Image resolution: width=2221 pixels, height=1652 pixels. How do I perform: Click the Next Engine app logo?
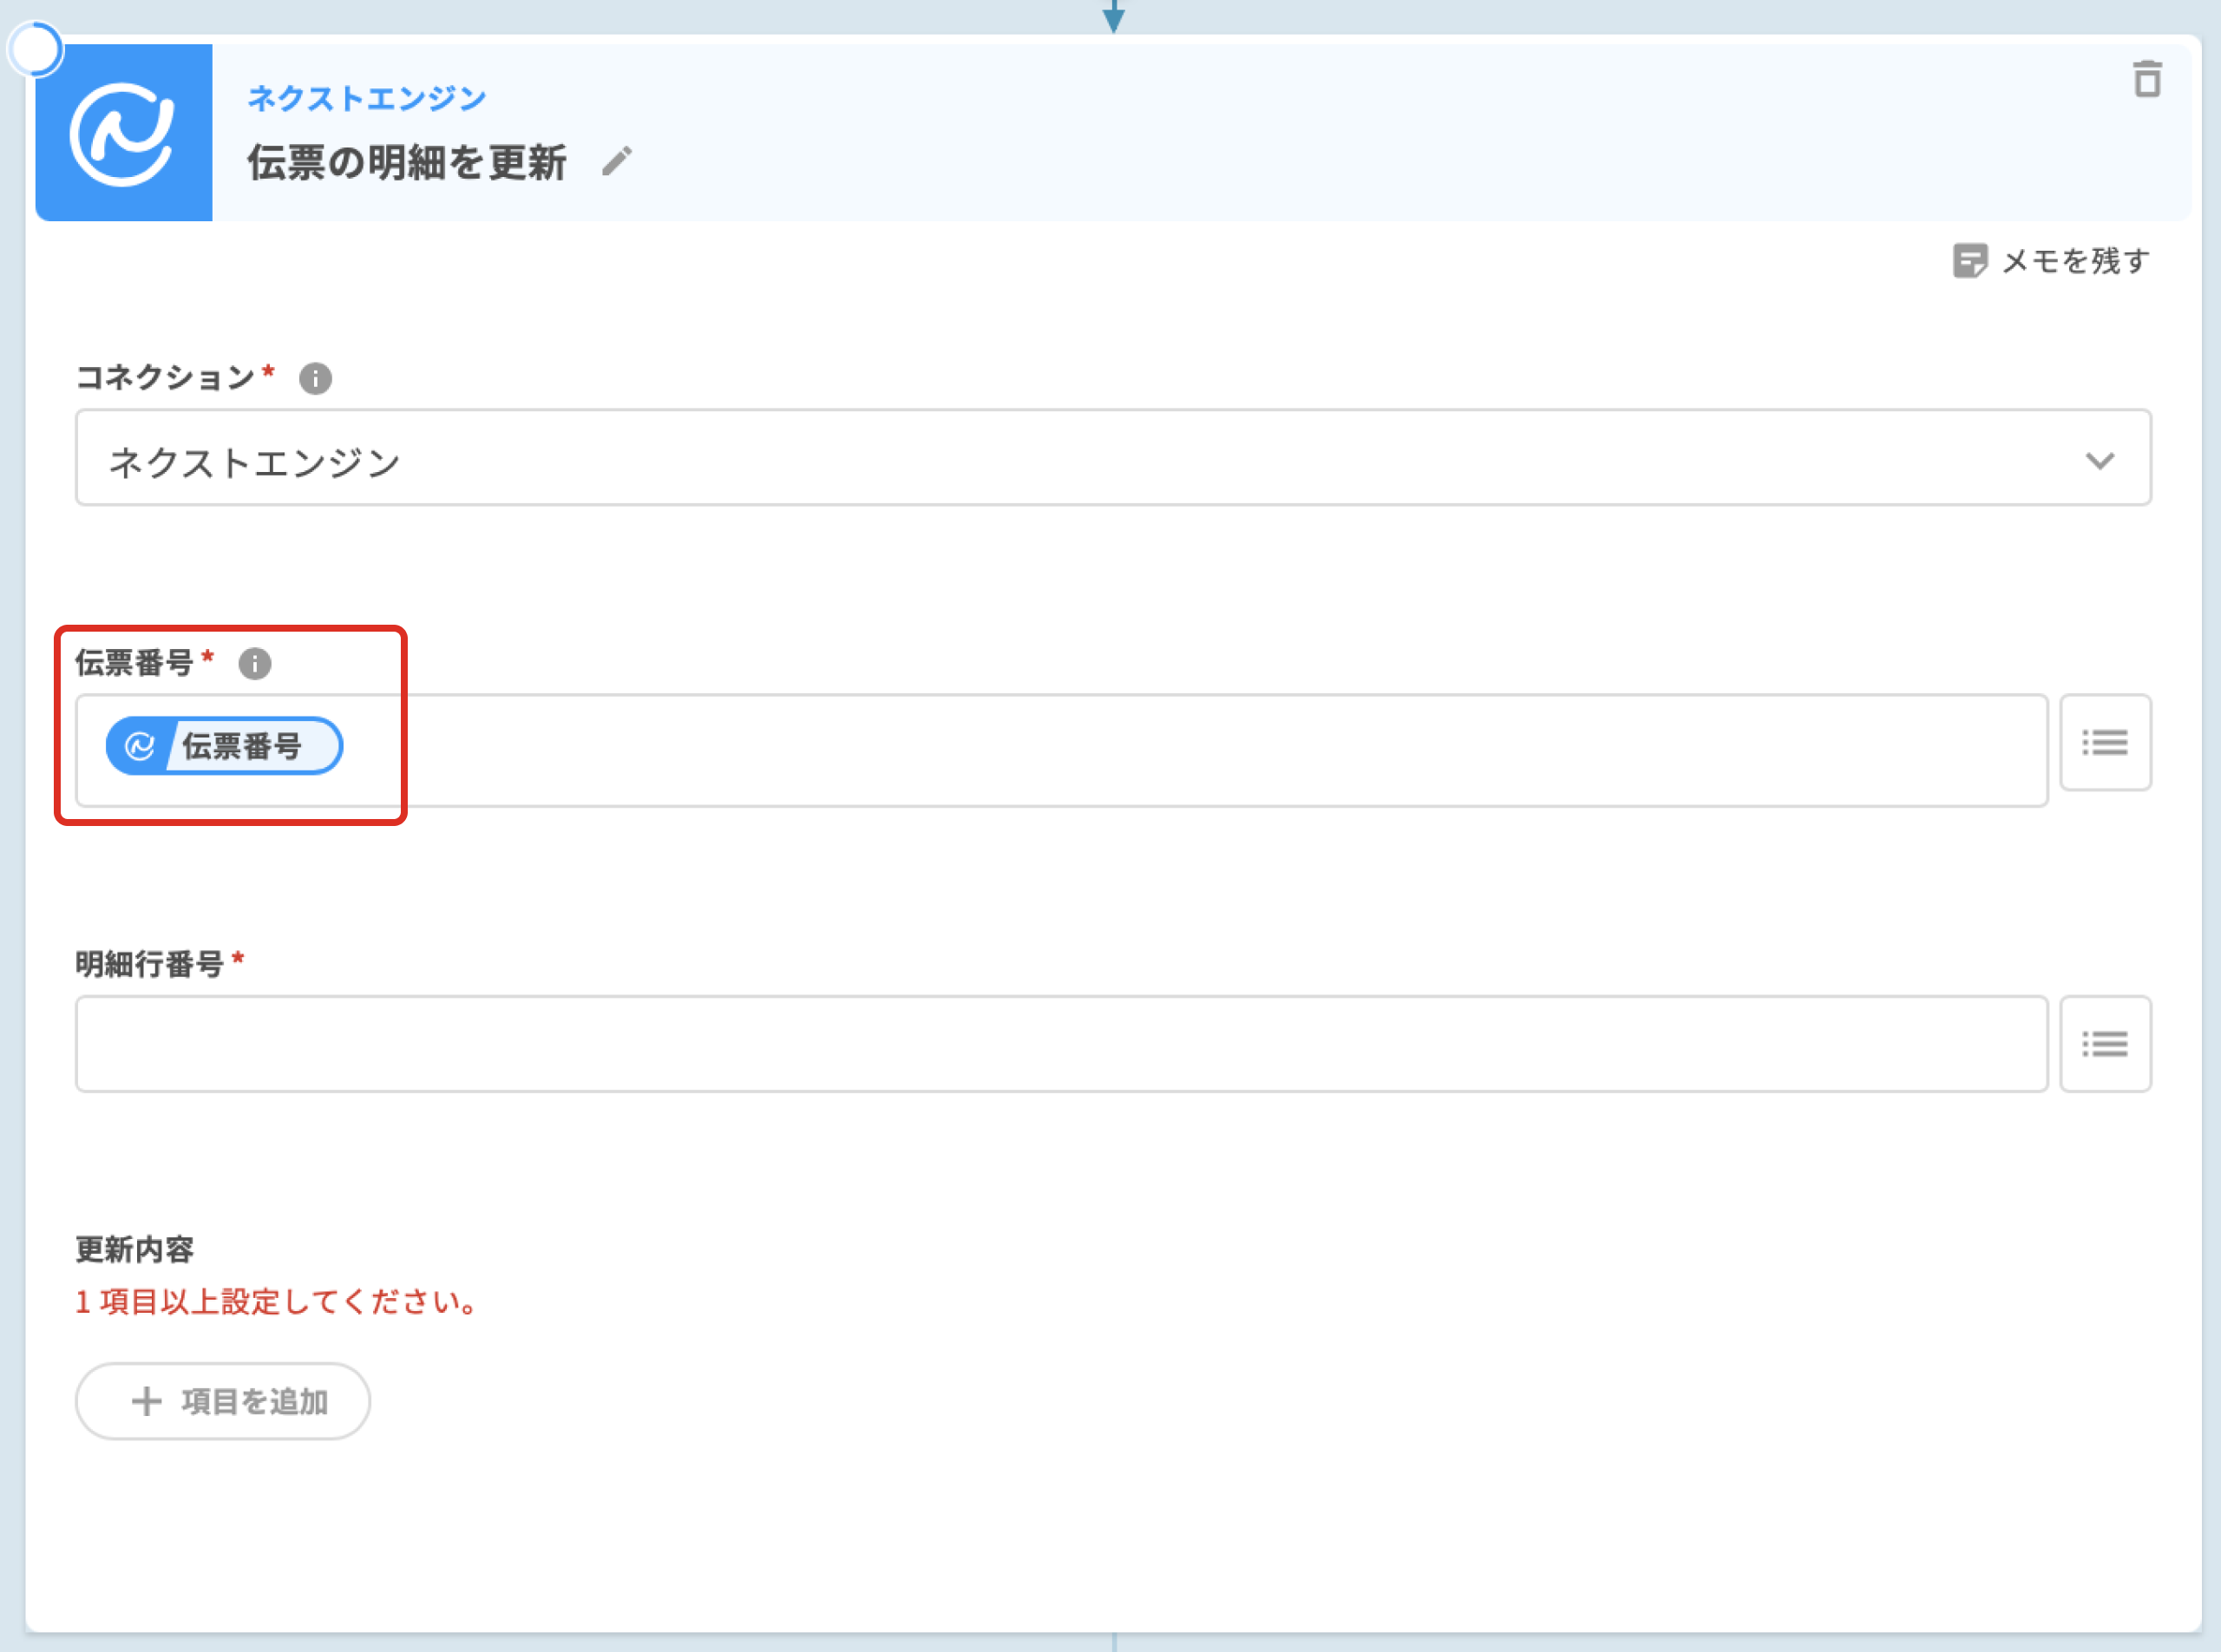pos(123,133)
